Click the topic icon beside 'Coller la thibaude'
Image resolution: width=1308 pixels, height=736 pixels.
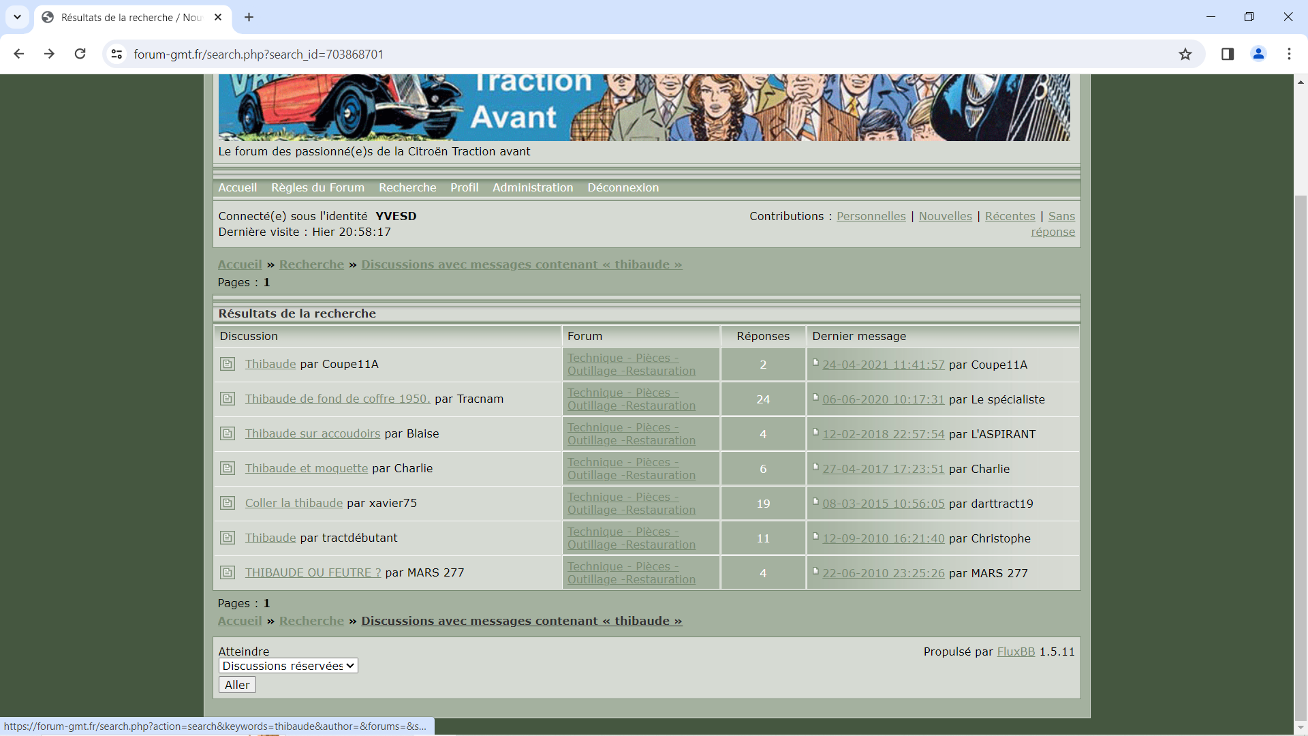point(228,503)
